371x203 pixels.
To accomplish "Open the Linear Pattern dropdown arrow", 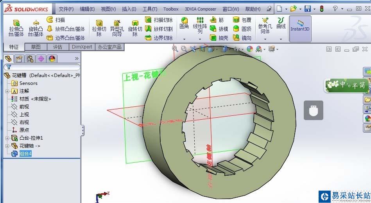I will tap(200, 39).
